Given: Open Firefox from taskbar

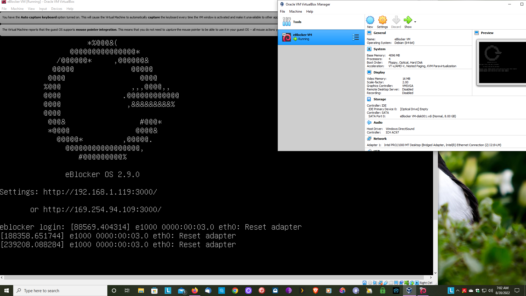Looking at the screenshot, I should (x=195, y=291).
